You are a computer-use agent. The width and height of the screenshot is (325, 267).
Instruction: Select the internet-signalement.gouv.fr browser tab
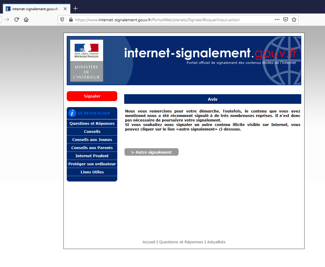tap(37, 9)
